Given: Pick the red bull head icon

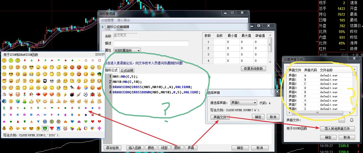Looking at the screenshot, I should pos(52,128).
